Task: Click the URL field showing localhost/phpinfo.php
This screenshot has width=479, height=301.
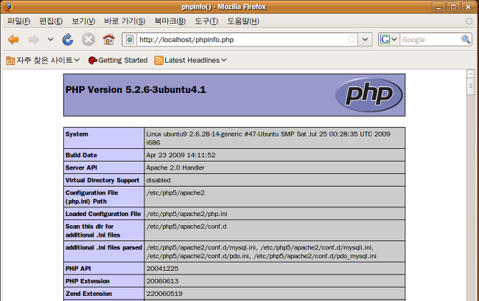Action: (x=241, y=40)
